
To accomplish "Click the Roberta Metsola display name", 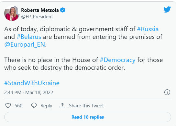I will click(40, 10).
